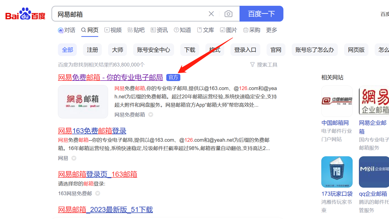Open the 视频 tab

click(x=113, y=30)
